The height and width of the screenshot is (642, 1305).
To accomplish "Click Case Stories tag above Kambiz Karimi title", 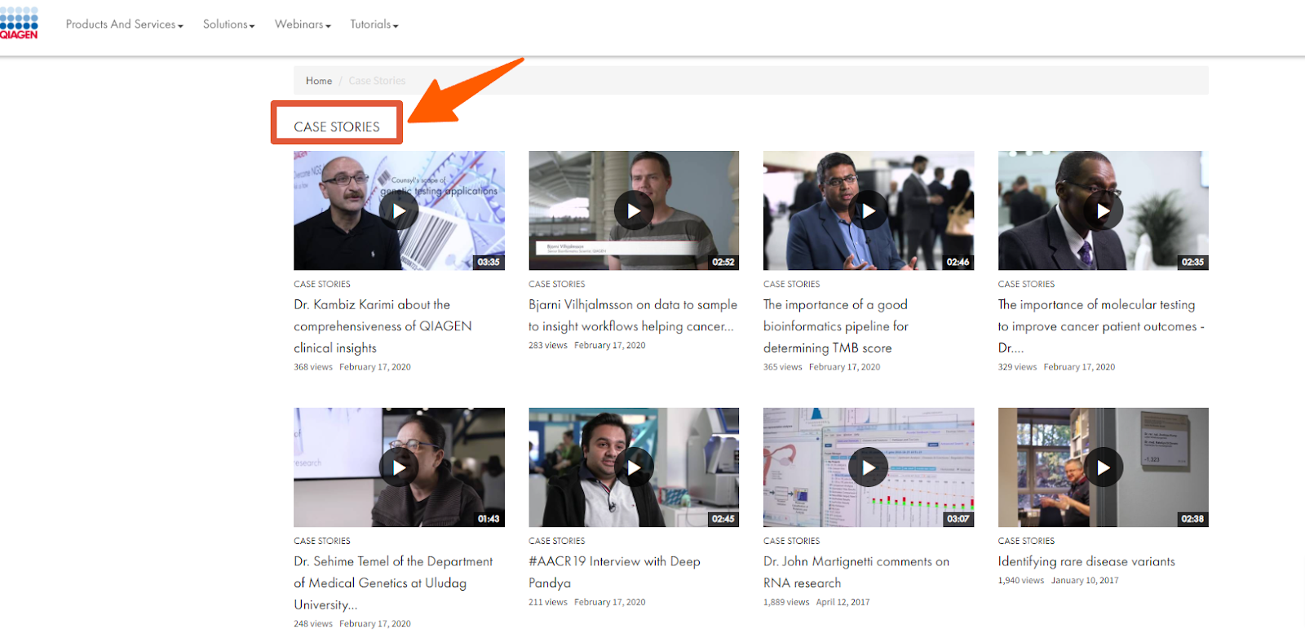I will 322,284.
